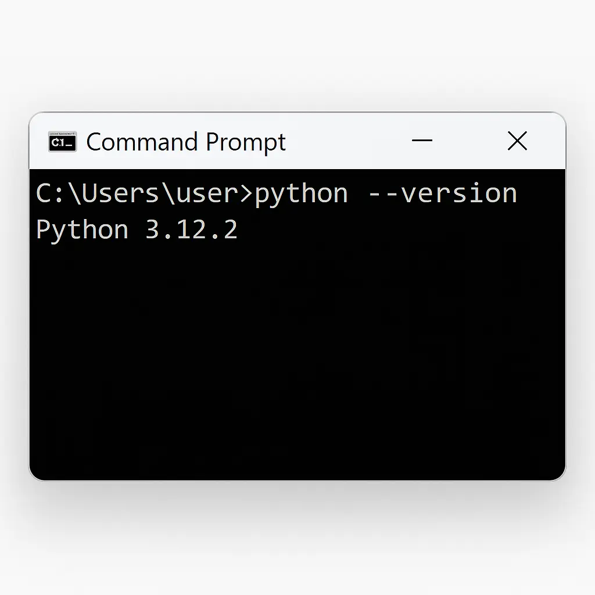The width and height of the screenshot is (595, 595).
Task: Click the typed "python" command word
Action: [x=301, y=195]
